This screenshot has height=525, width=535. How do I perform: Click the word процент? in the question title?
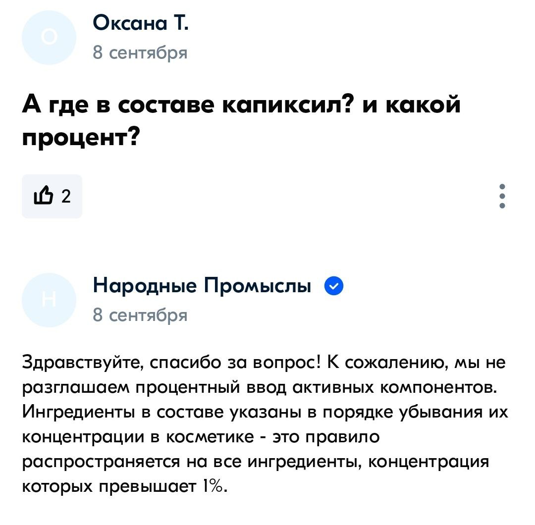click(81, 138)
